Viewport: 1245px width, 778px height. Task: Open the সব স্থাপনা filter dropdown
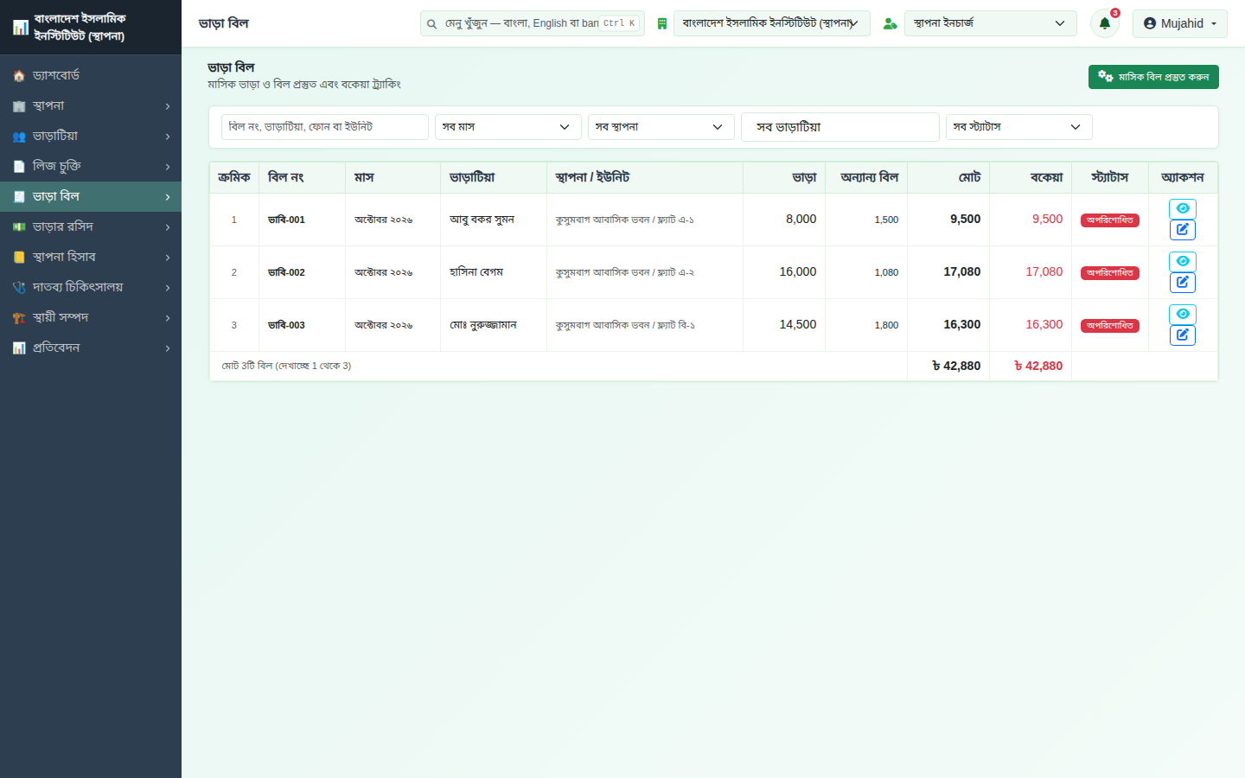661,127
